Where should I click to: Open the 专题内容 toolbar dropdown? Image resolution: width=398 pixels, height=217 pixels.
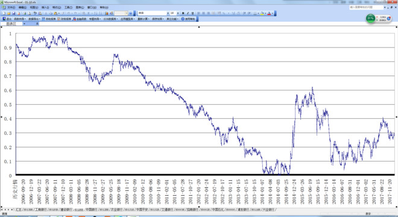(x=95, y=19)
